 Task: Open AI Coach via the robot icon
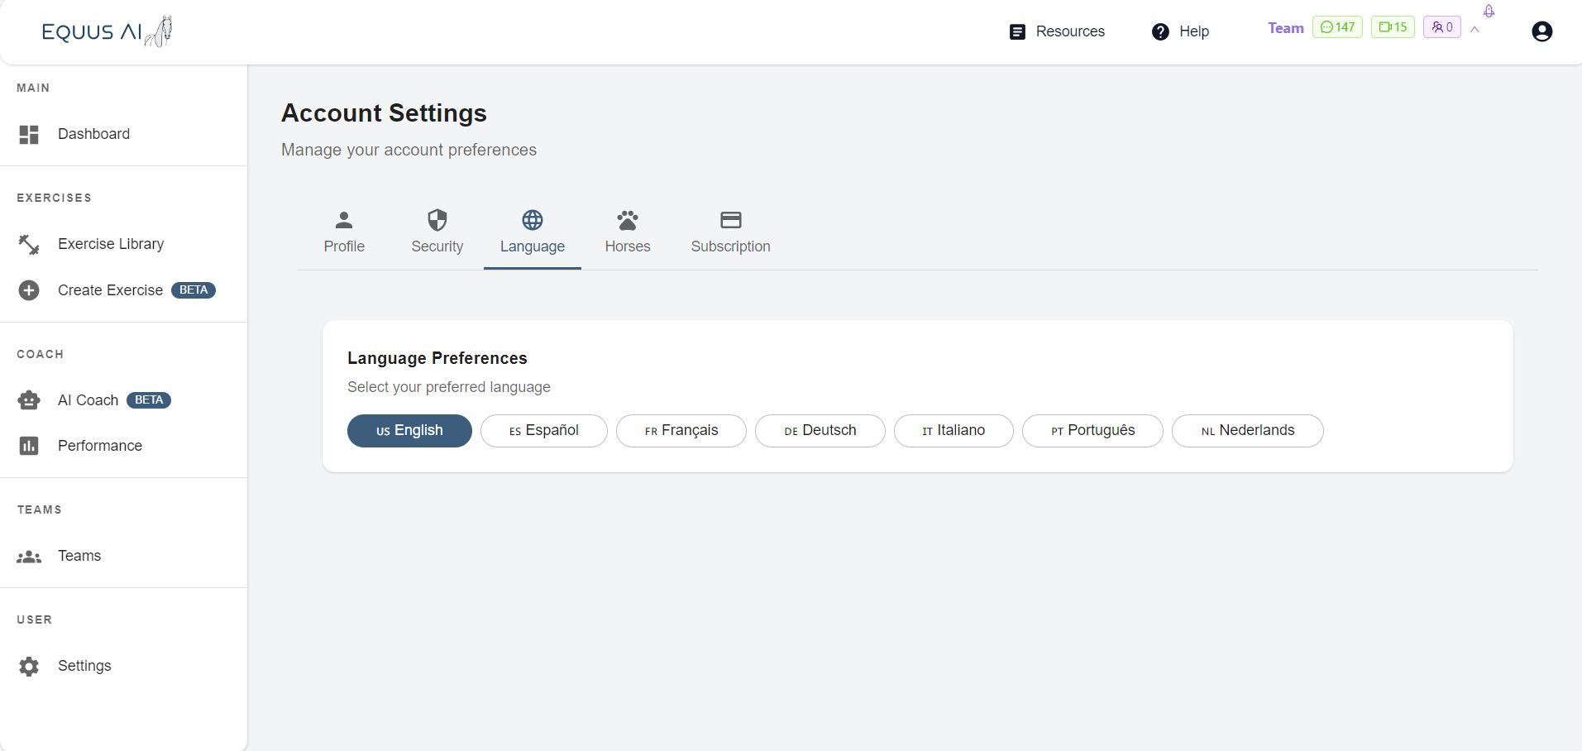tap(29, 400)
